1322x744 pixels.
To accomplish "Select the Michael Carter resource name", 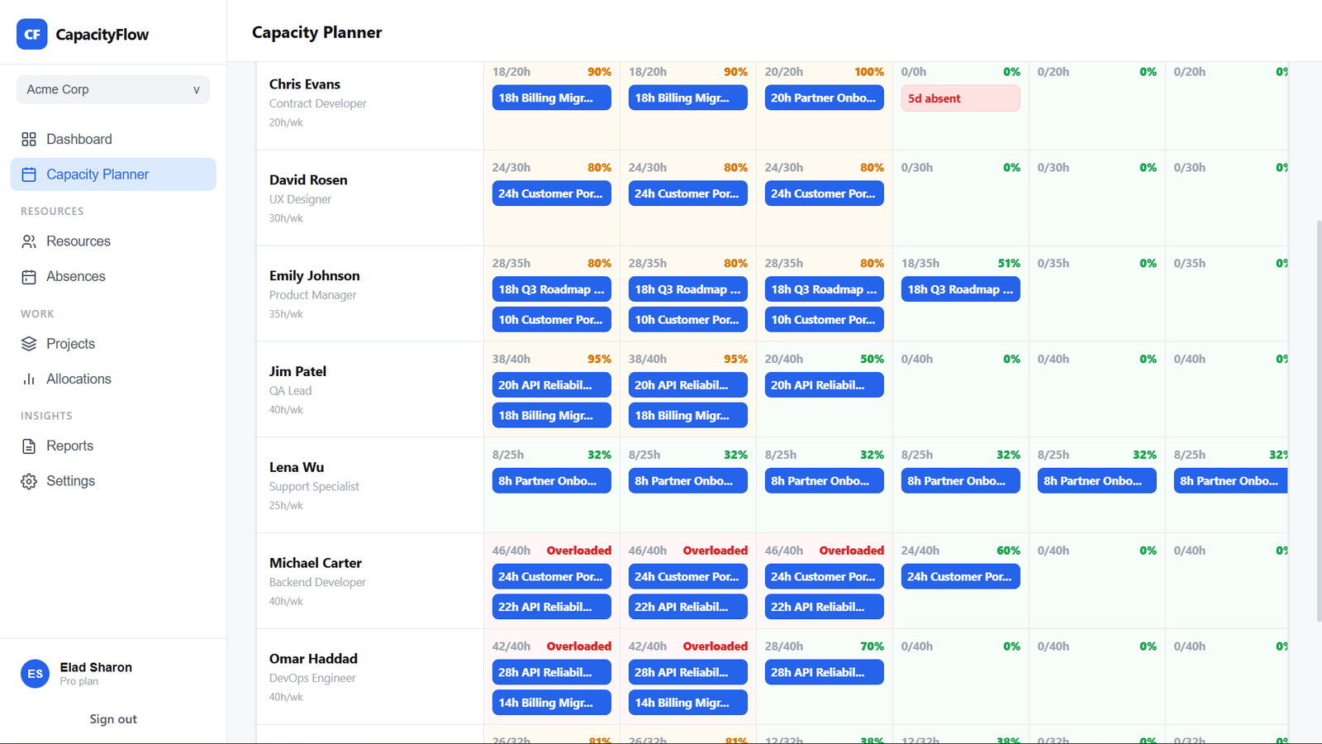I will (316, 563).
